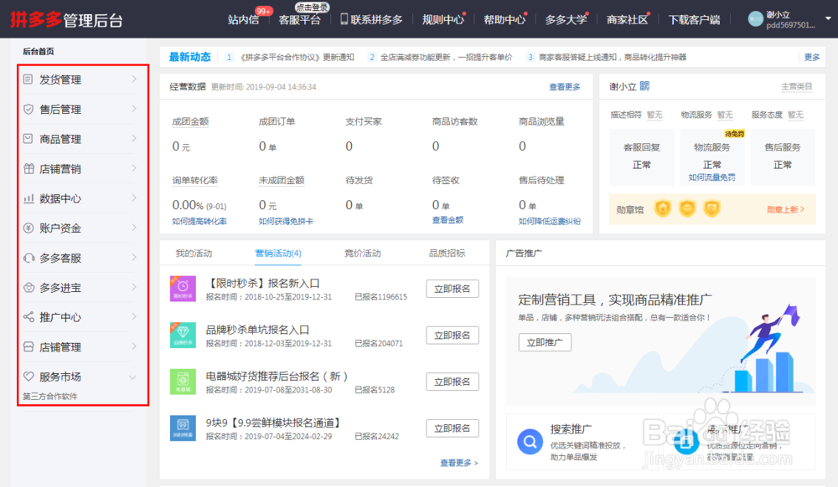838x487 pixels.
Task: Click the 9块9 activity thumbnail icon
Action: pos(183,428)
